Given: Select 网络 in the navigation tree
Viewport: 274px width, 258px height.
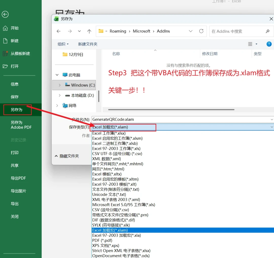Looking at the screenshot, I should [70, 105].
